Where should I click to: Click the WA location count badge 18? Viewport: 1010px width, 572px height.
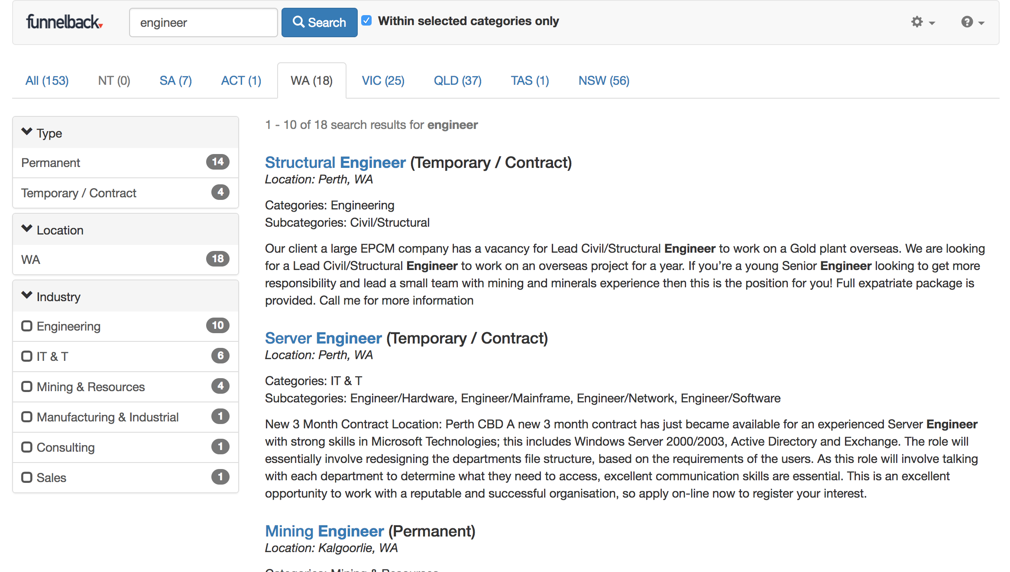pos(217,259)
